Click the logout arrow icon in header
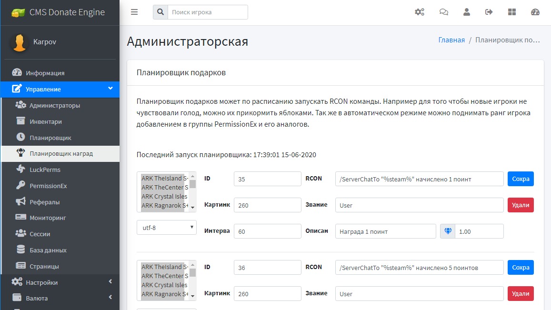Image resolution: width=551 pixels, height=310 pixels. [489, 12]
